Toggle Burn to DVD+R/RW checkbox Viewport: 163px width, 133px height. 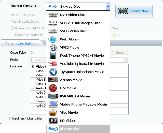[12, 28]
